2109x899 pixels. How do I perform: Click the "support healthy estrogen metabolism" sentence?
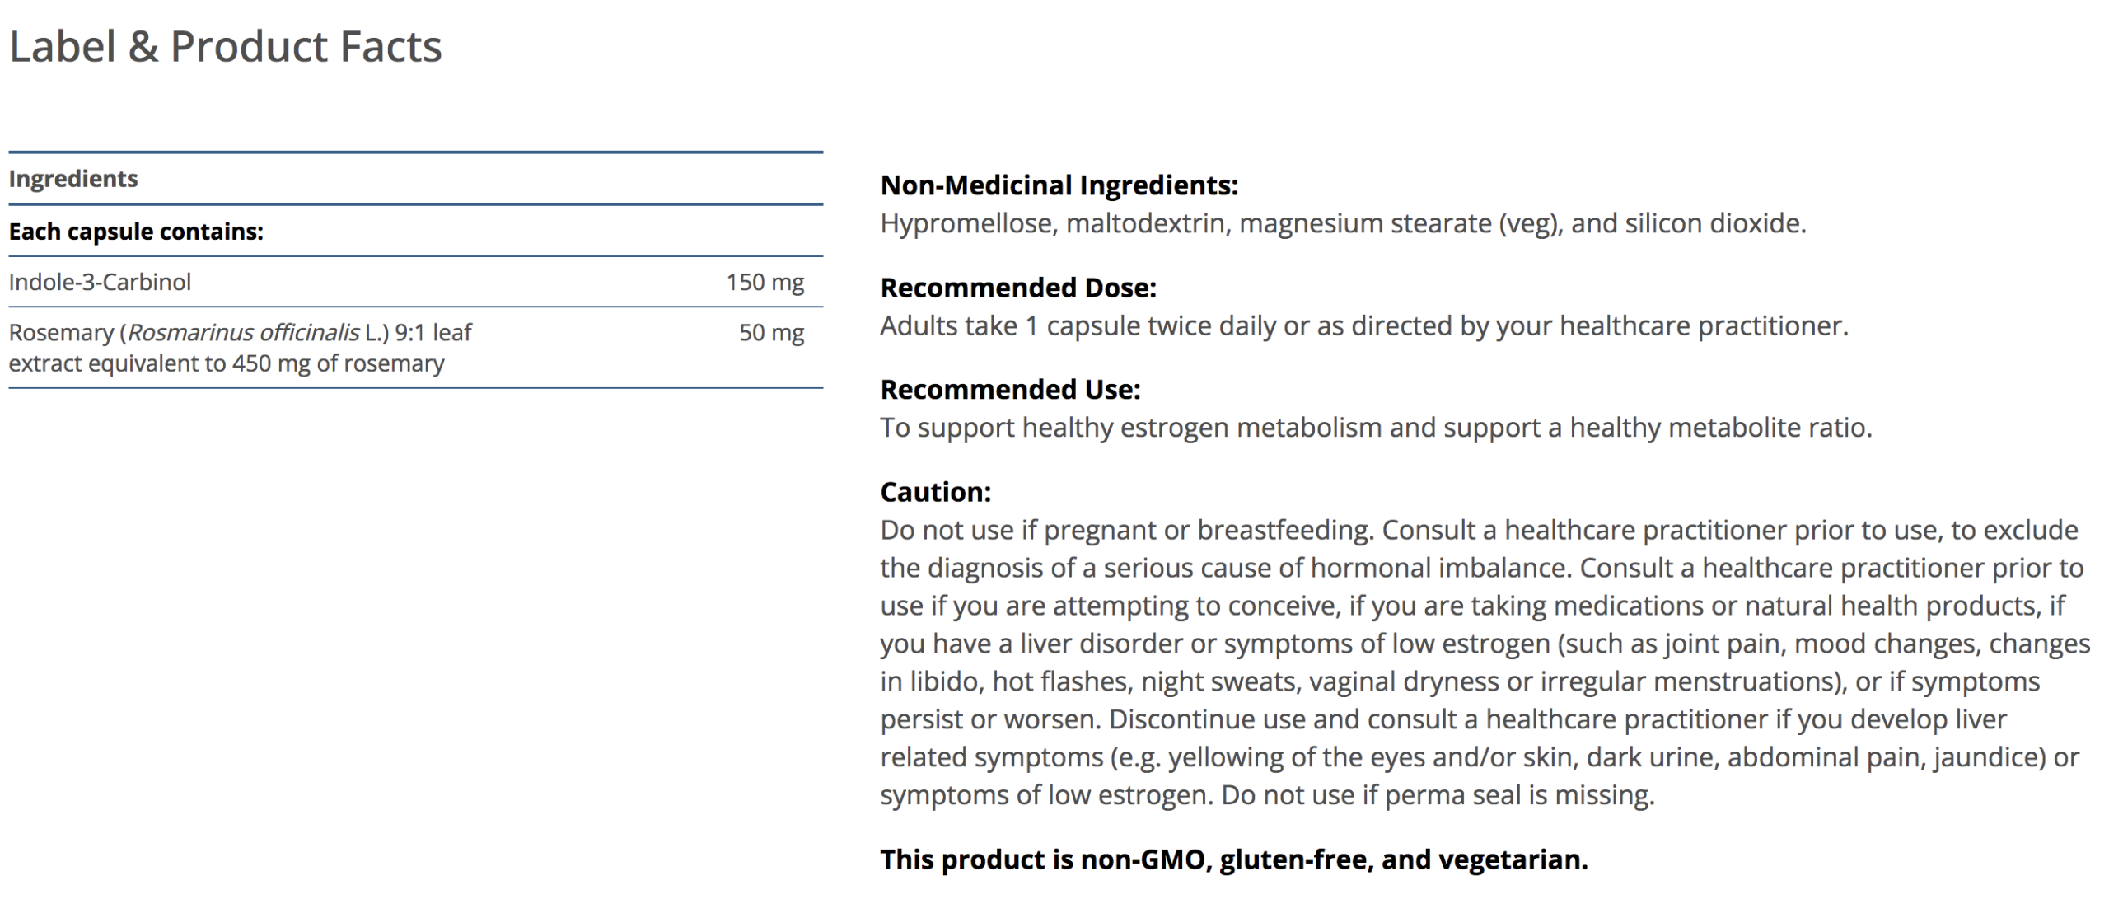pos(1376,428)
